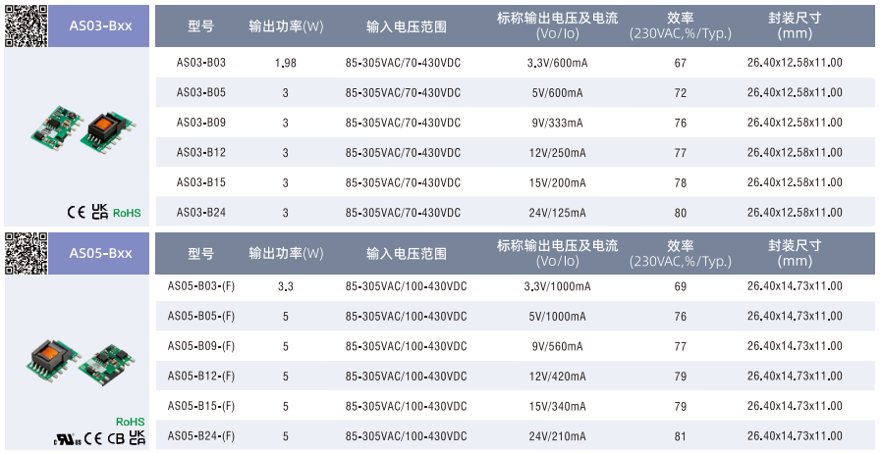The image size is (882, 453).
Task: Click the QR code beside AS05-Bxx
Action: point(26,253)
